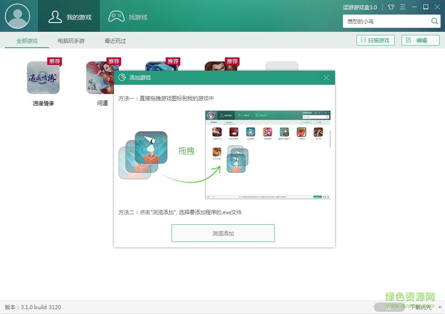Expand the 下载优先 dropdown arrow

(x=440, y=307)
